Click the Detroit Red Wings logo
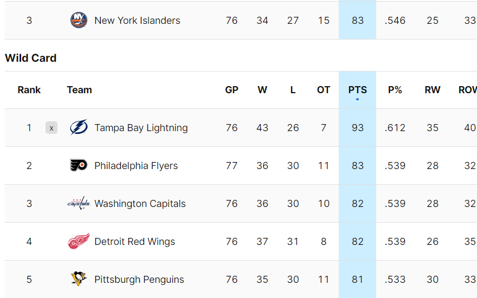The height and width of the screenshot is (298, 477). click(79, 241)
